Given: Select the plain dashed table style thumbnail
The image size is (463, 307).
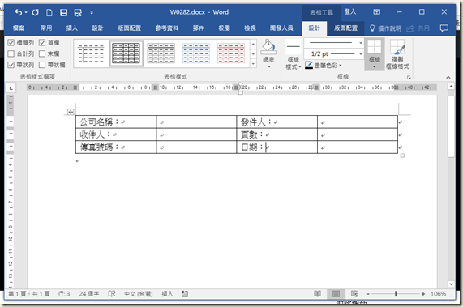Looking at the screenshot, I should [x=92, y=53].
